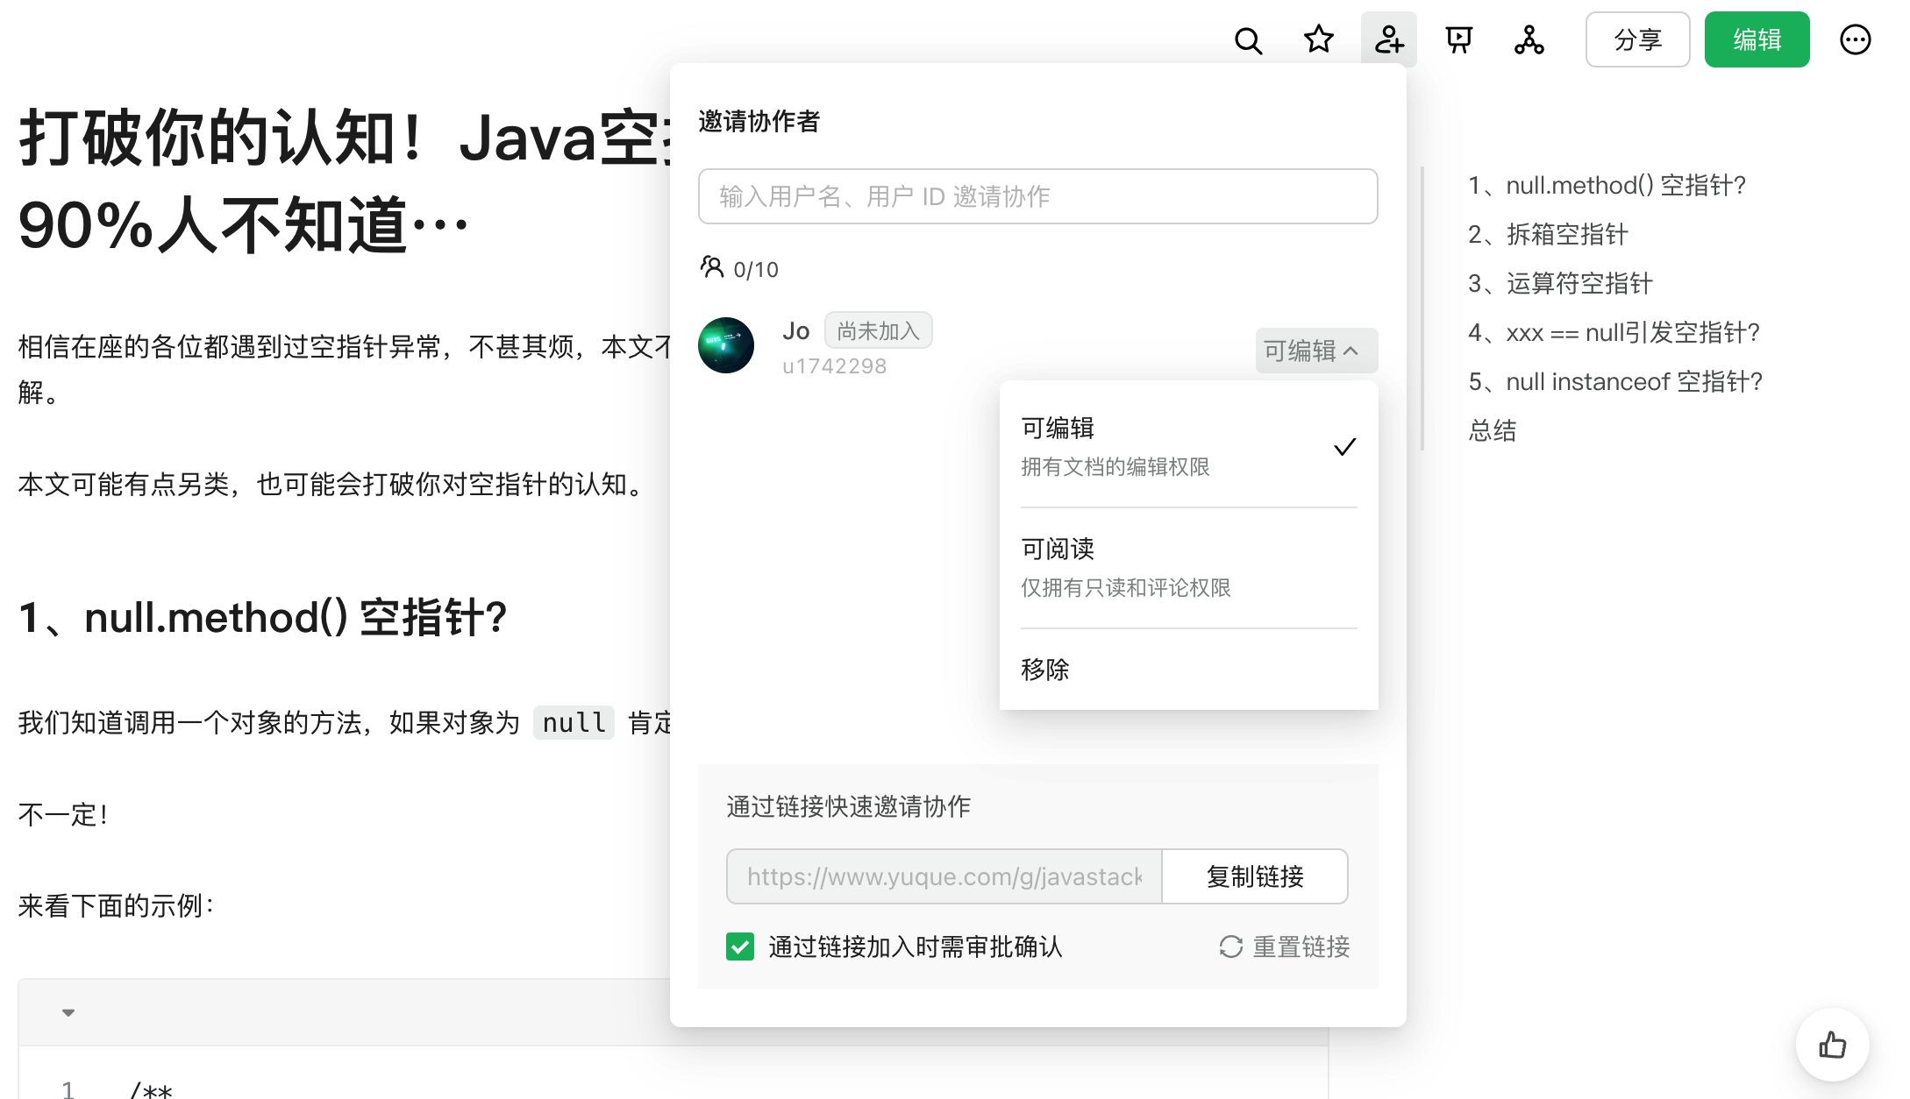Uncheck approval required when joining via link
Image resolution: width=1910 pixels, height=1099 pixels.
[740, 947]
